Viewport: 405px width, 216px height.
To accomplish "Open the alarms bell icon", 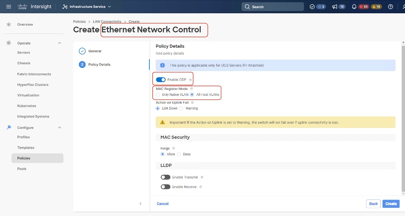I will coord(354,7).
